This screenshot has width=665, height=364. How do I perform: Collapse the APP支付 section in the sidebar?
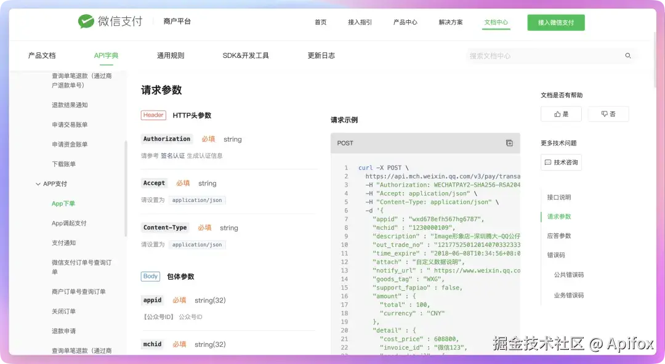click(39, 184)
